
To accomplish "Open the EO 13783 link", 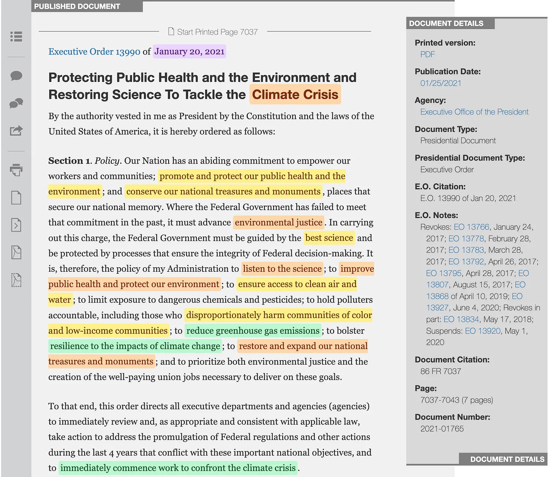I will [466, 250].
